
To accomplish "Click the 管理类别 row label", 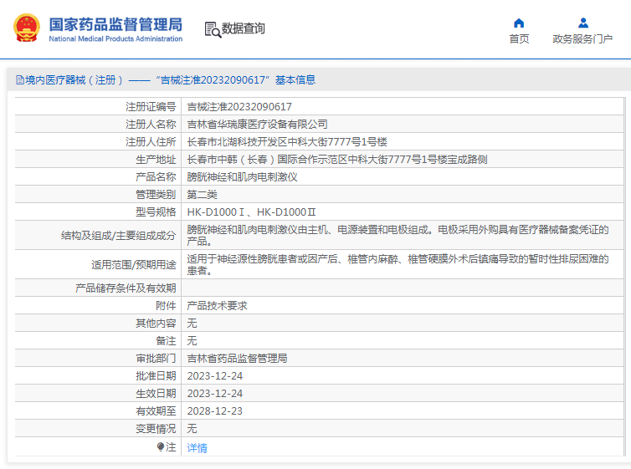I will pos(156,195).
